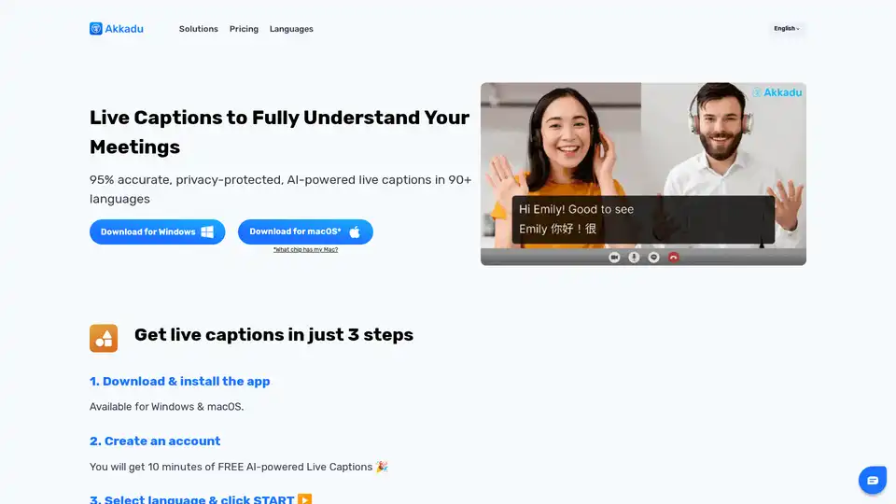Click the red hang-up call icon
896x504 pixels.
pyautogui.click(x=673, y=258)
